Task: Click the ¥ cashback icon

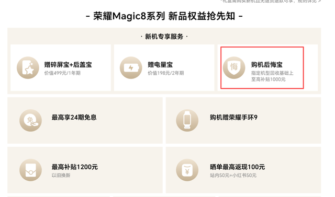Action: 187,170
